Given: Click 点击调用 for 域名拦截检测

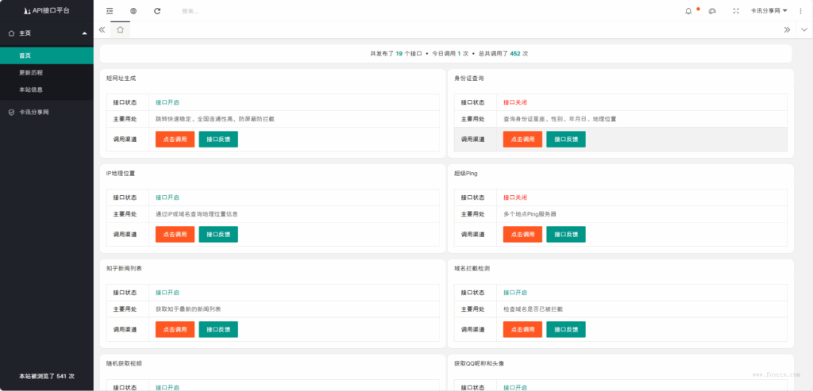Looking at the screenshot, I should (x=522, y=329).
